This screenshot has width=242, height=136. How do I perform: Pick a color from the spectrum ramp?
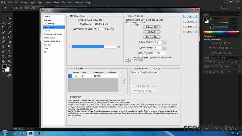221,32
